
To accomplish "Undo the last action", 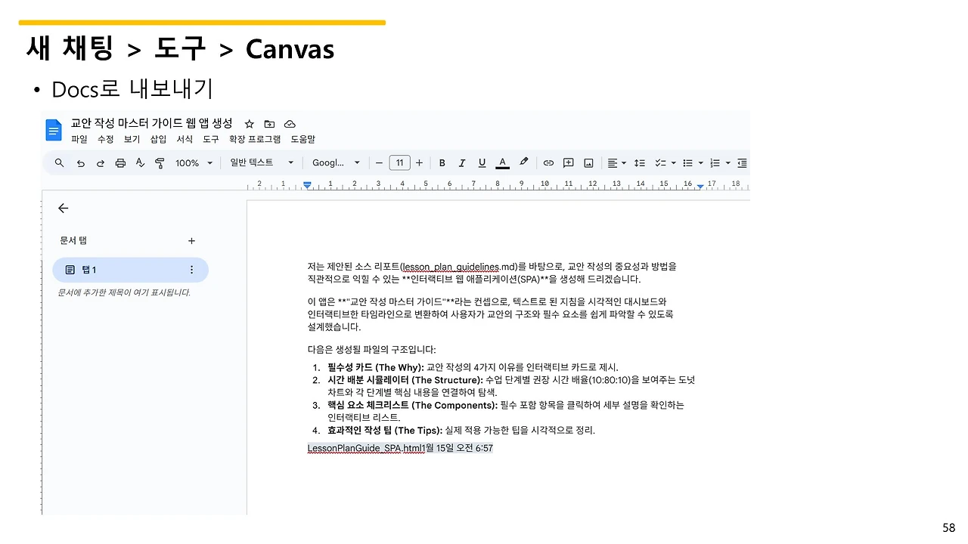I will 80,162.
